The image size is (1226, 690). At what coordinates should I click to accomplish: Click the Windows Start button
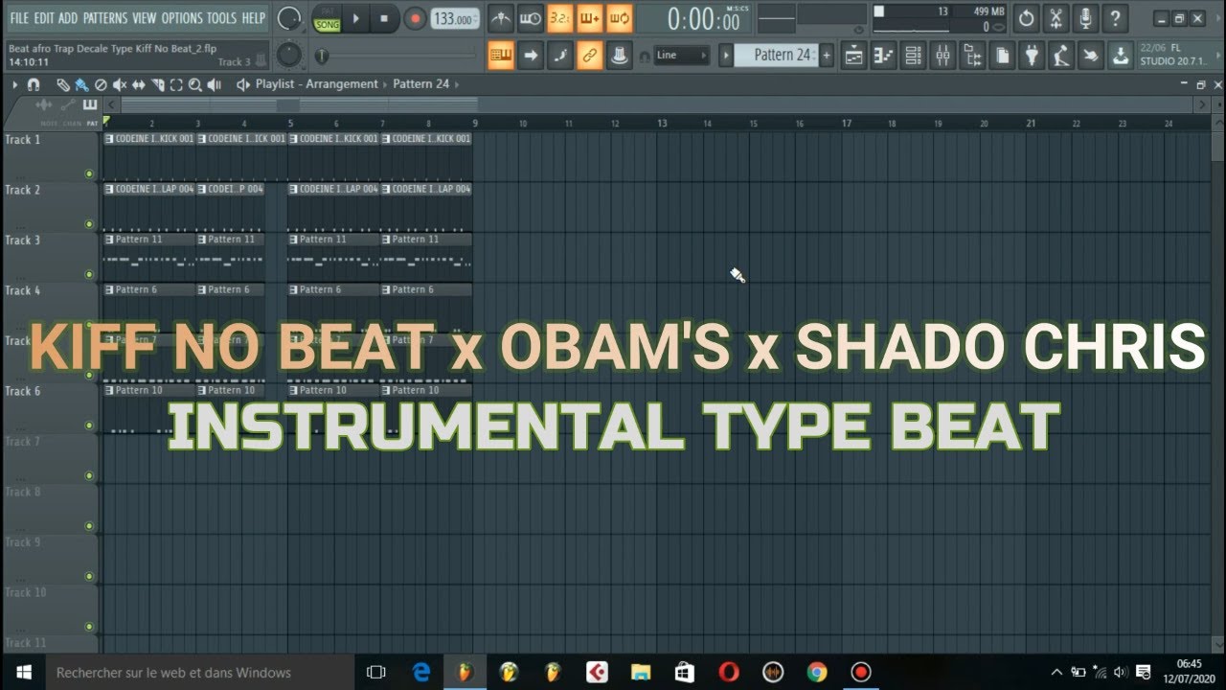click(x=23, y=672)
